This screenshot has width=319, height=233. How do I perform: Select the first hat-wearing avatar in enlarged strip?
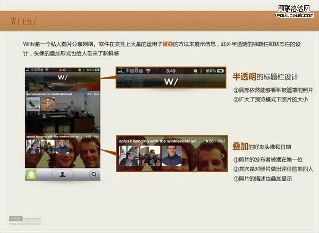pos(129,155)
